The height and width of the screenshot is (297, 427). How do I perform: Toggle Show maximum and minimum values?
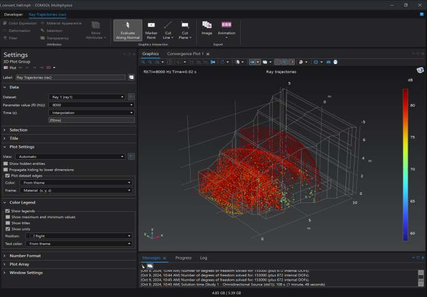coord(8,217)
